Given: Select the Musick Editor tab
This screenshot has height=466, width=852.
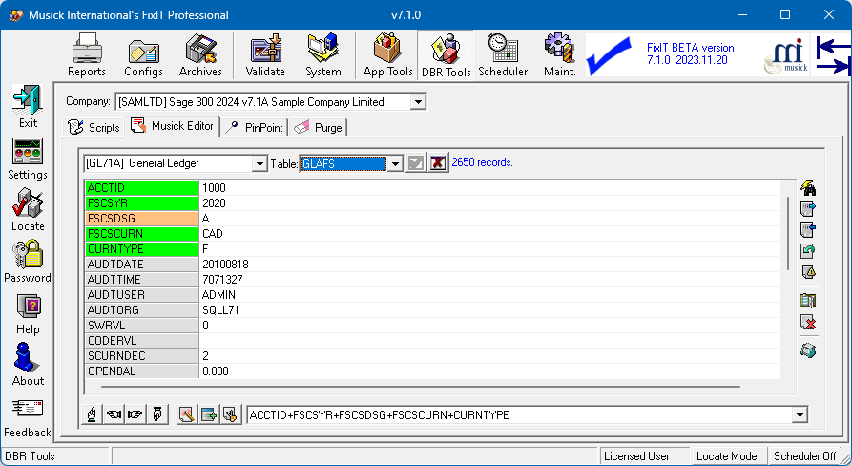Looking at the screenshot, I should (x=173, y=126).
